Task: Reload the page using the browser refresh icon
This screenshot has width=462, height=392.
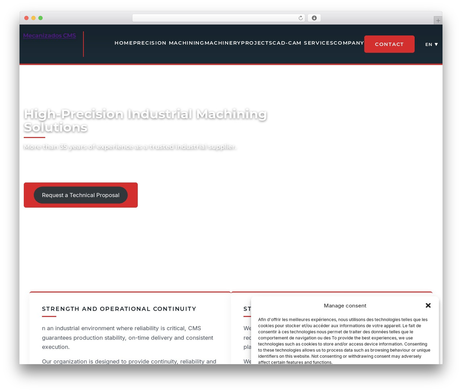Action: (300, 18)
